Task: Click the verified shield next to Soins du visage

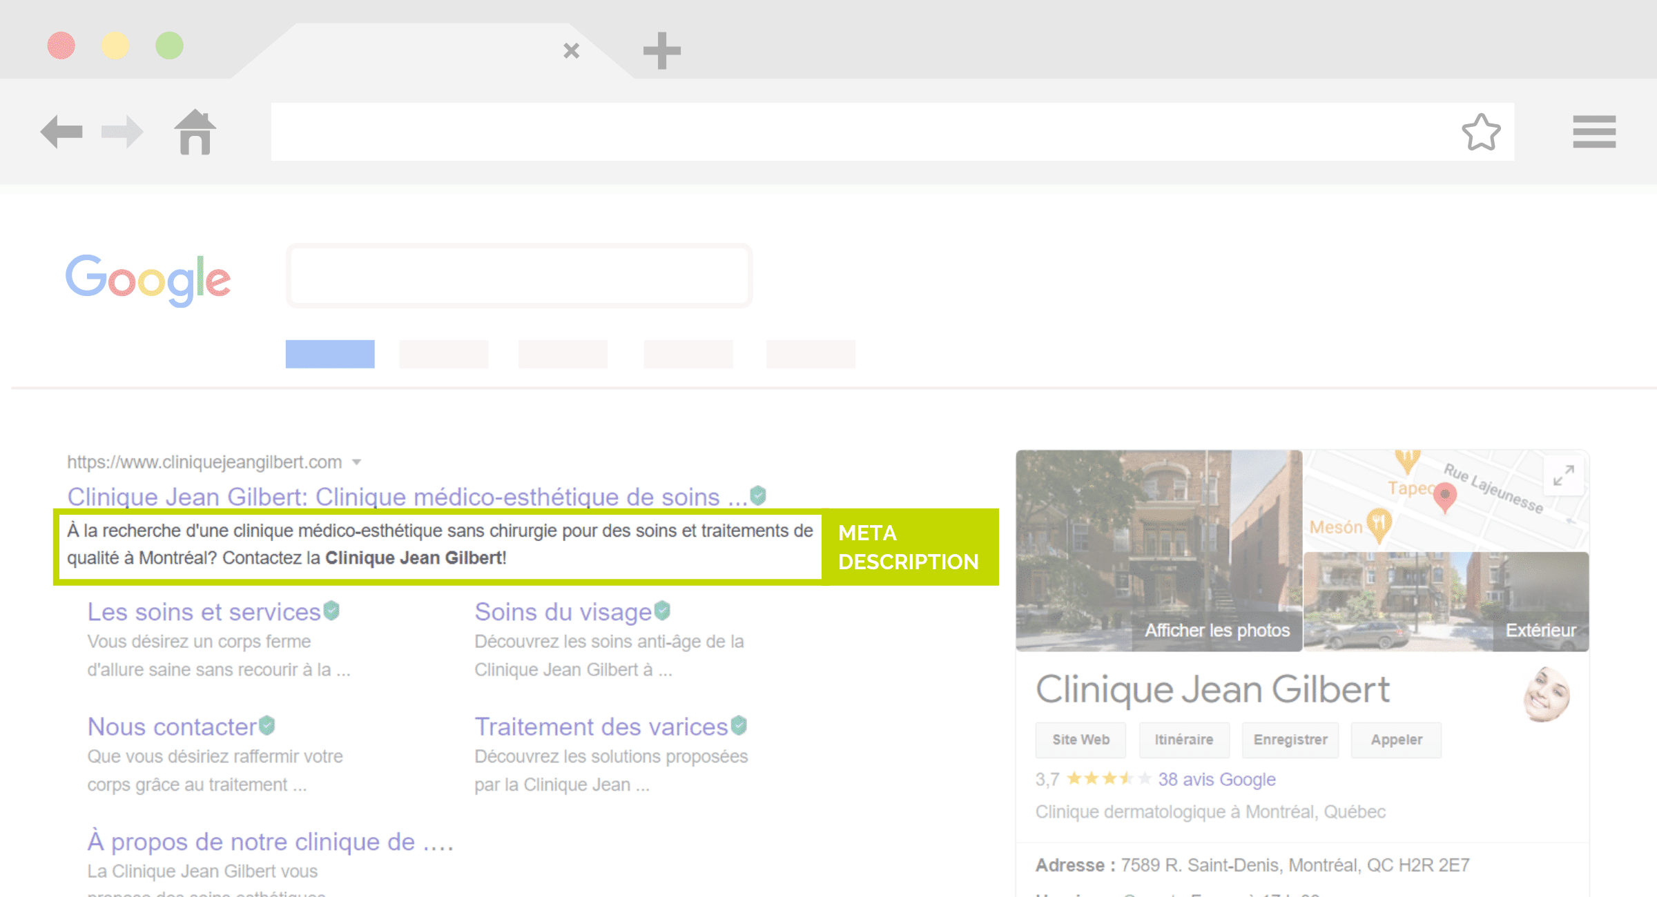Action: tap(661, 609)
